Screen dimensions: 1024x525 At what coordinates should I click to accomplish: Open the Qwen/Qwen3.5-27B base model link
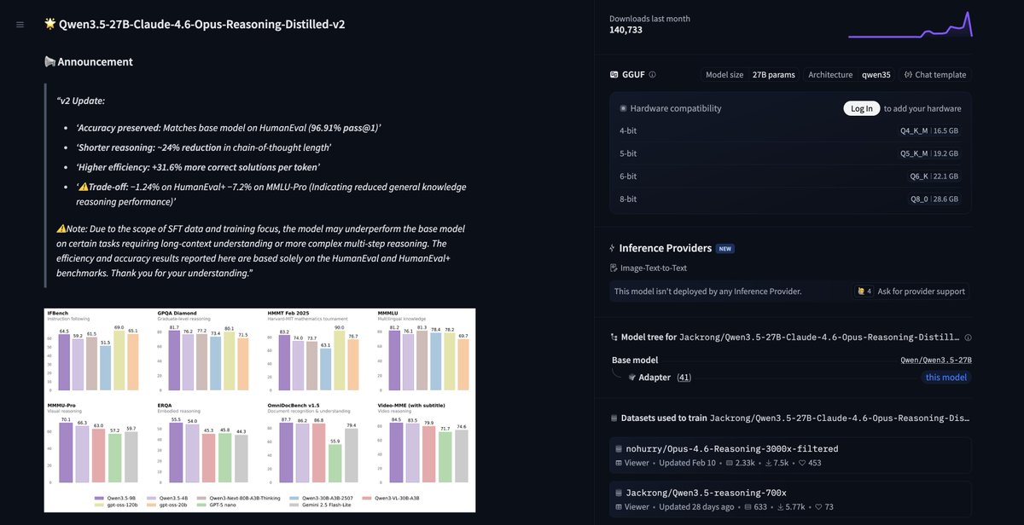coord(936,360)
